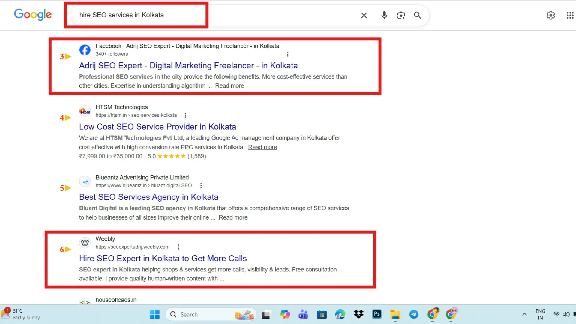
Task: Open Dropbox from the taskbar
Action: [358, 314]
